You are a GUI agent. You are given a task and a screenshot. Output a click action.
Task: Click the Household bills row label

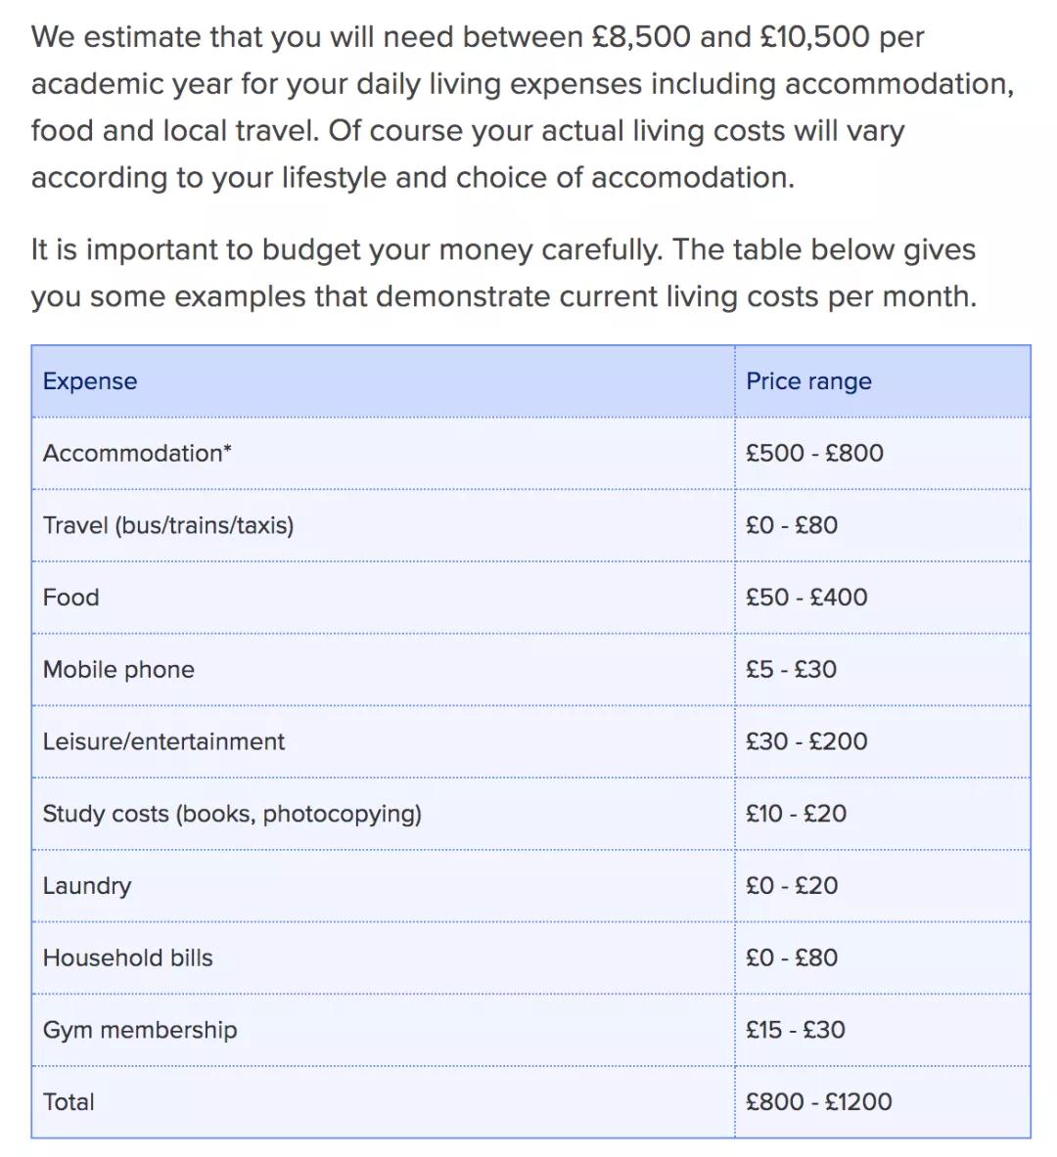point(127,958)
